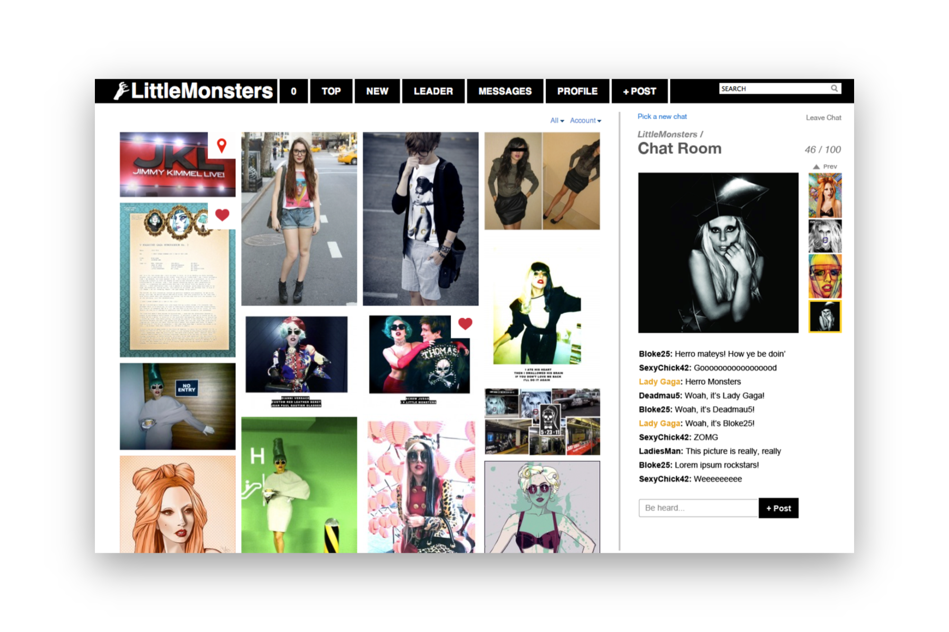Select the colorful pop-art face chat thumbnail

825,276
